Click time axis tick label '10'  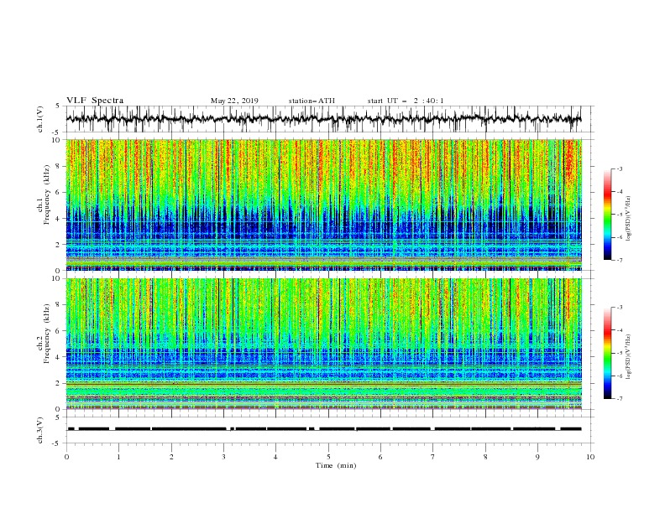point(590,457)
